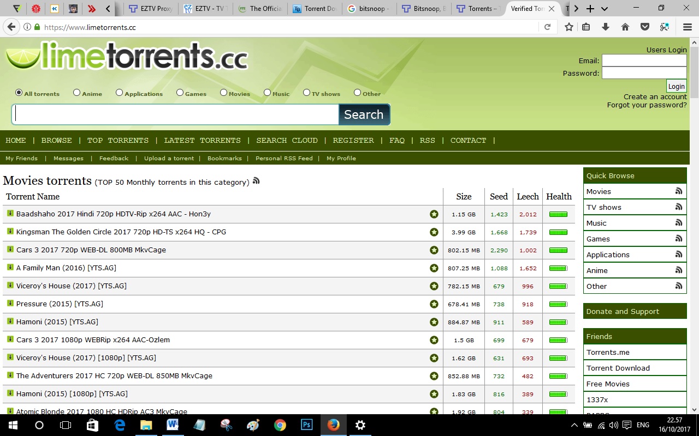Click the browser back arrow button
This screenshot has width=699, height=436.
tap(11, 27)
